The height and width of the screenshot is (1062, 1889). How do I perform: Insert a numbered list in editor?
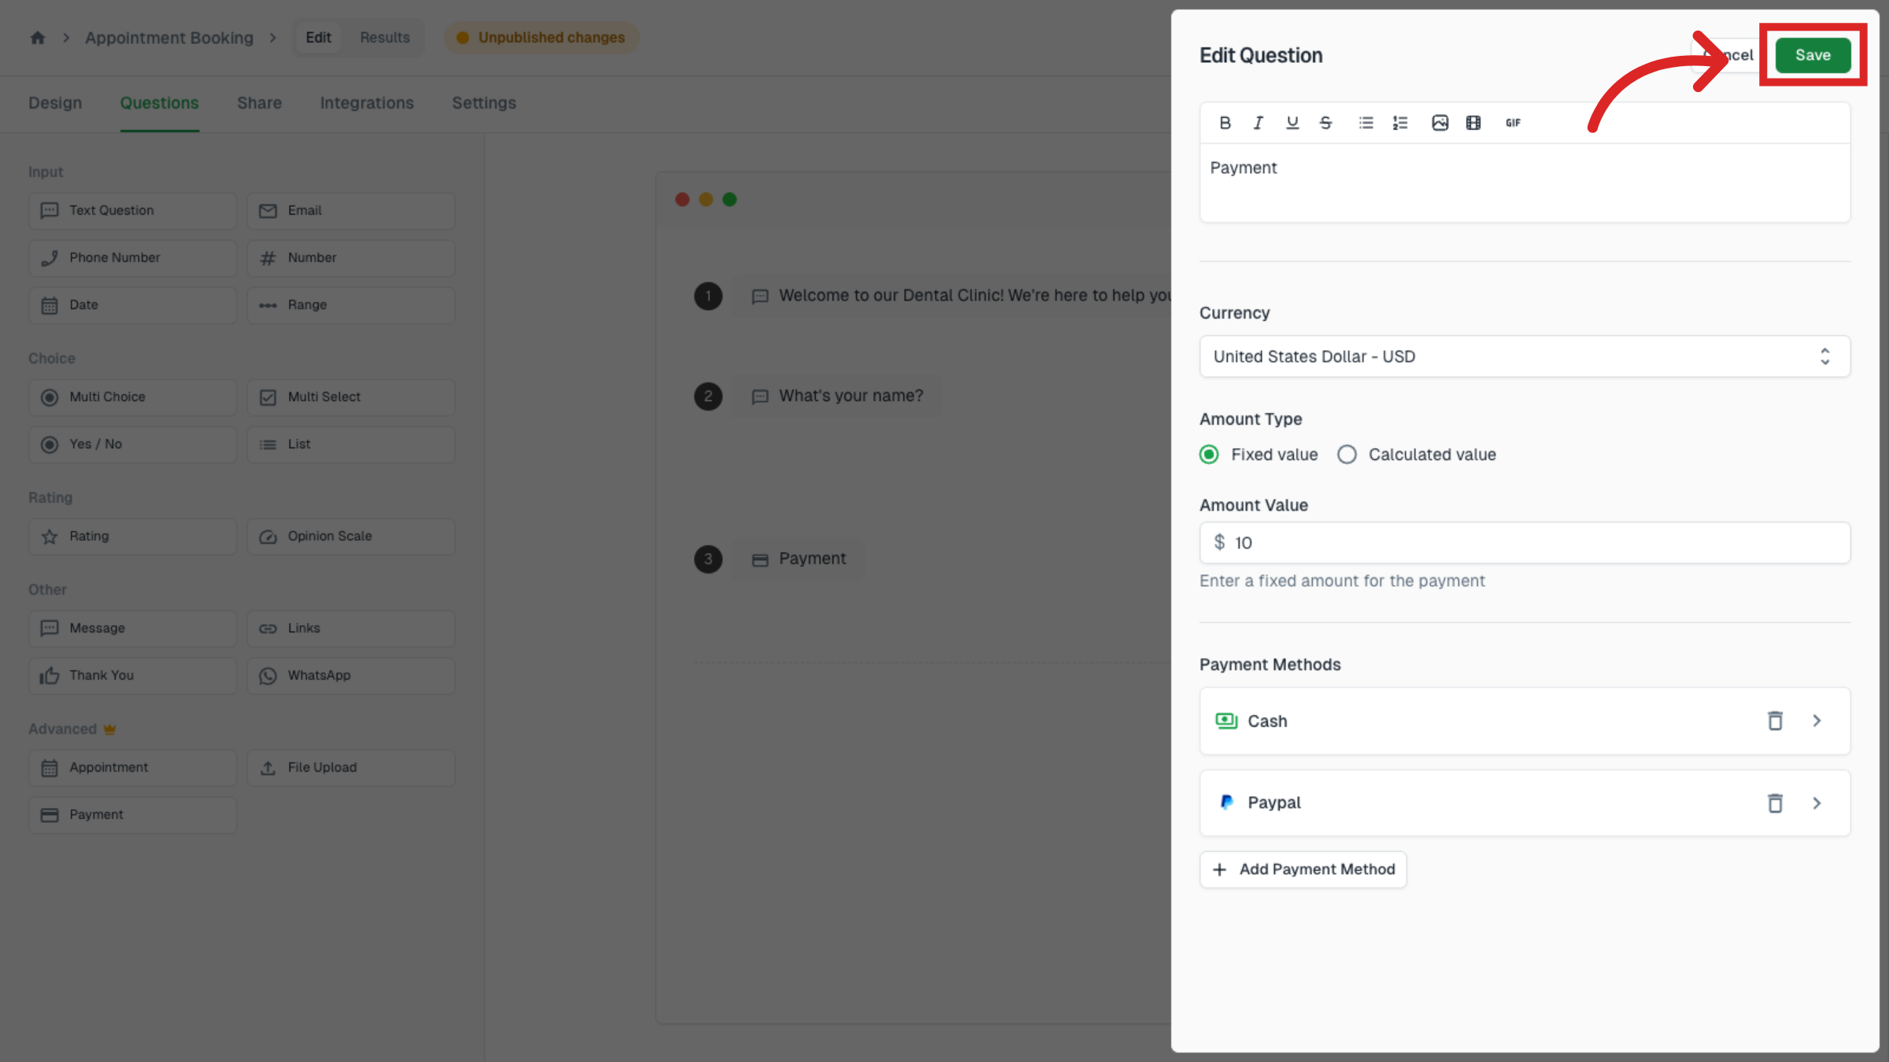click(1400, 123)
